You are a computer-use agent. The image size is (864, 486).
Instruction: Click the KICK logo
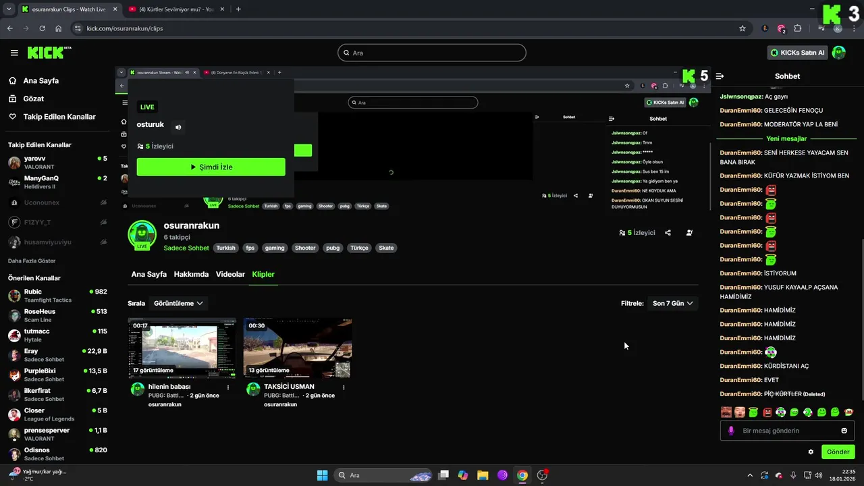point(49,53)
